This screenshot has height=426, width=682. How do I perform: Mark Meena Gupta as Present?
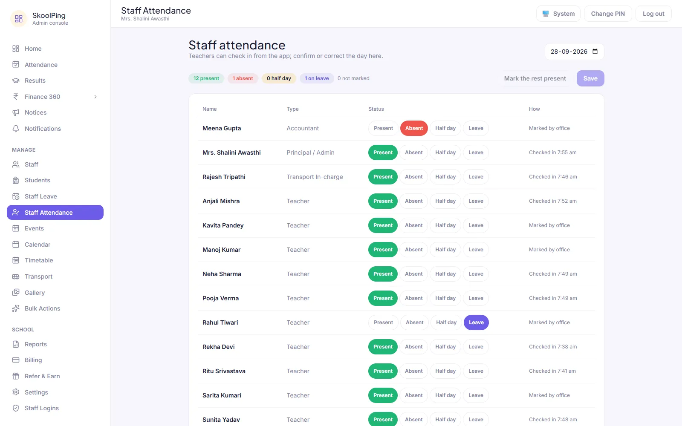(383, 128)
